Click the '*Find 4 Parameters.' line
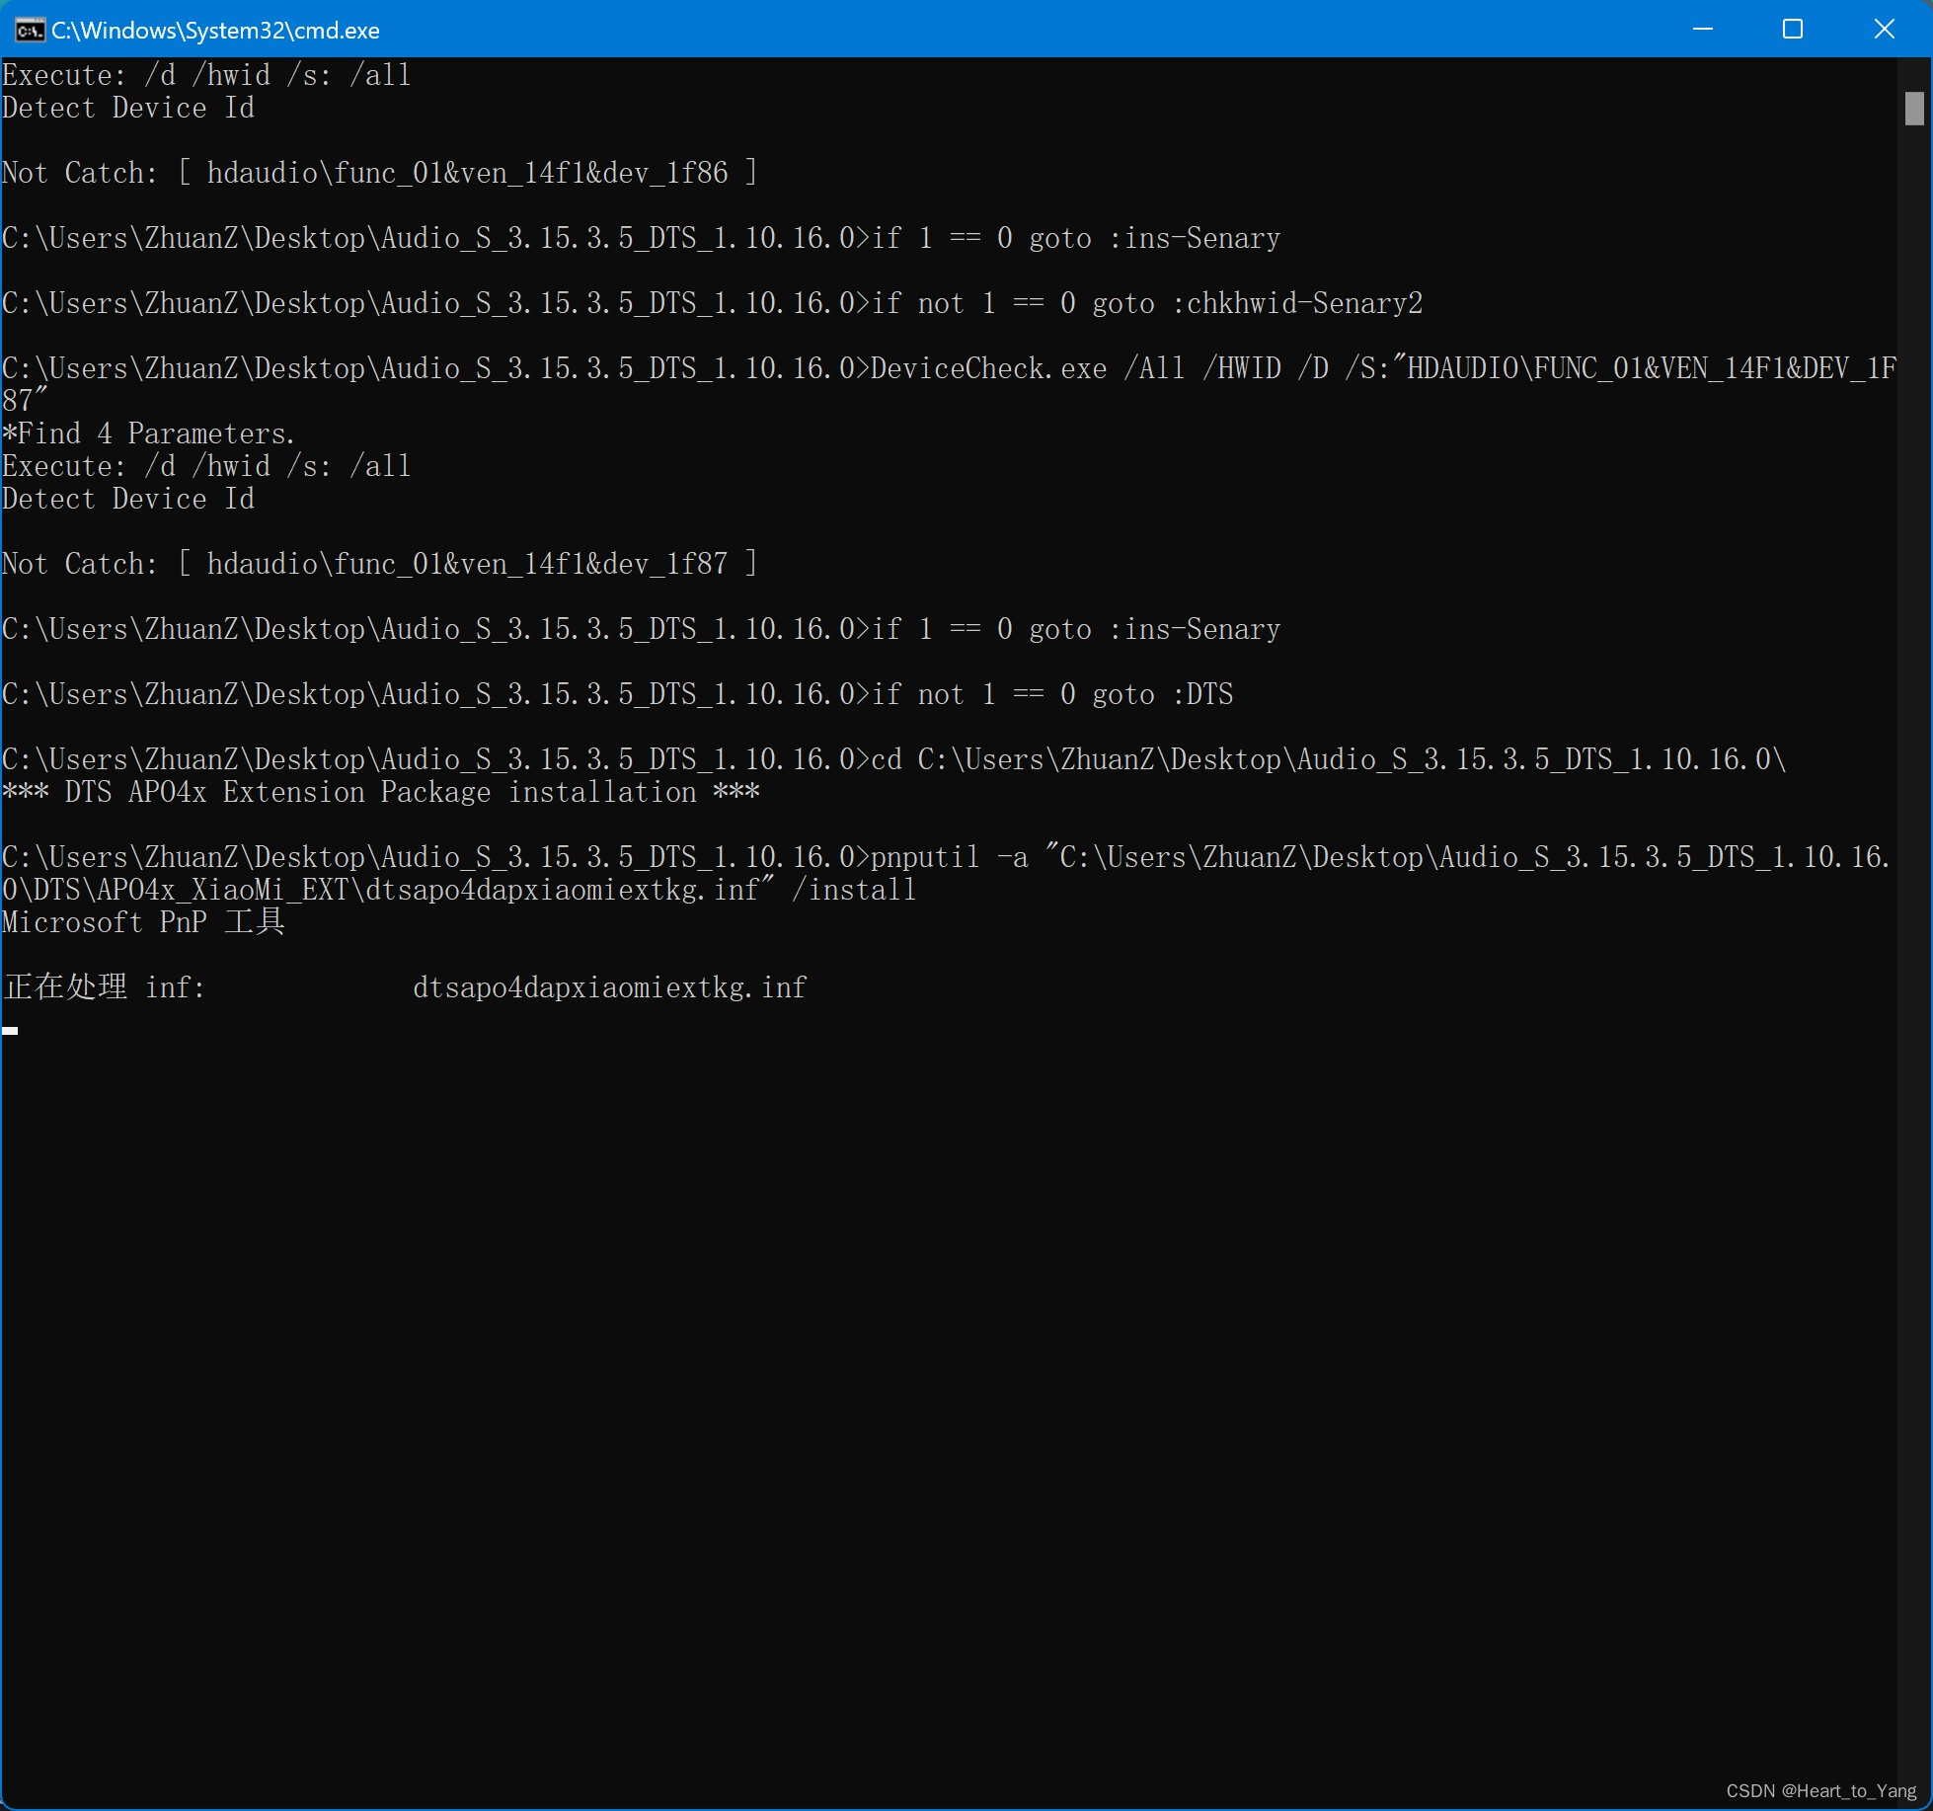Image resolution: width=1933 pixels, height=1811 pixels. pos(148,433)
